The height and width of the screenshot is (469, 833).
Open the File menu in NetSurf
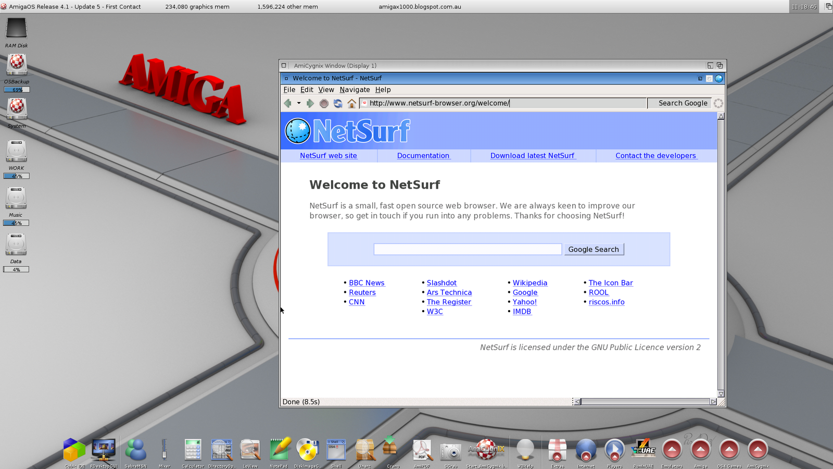click(289, 90)
